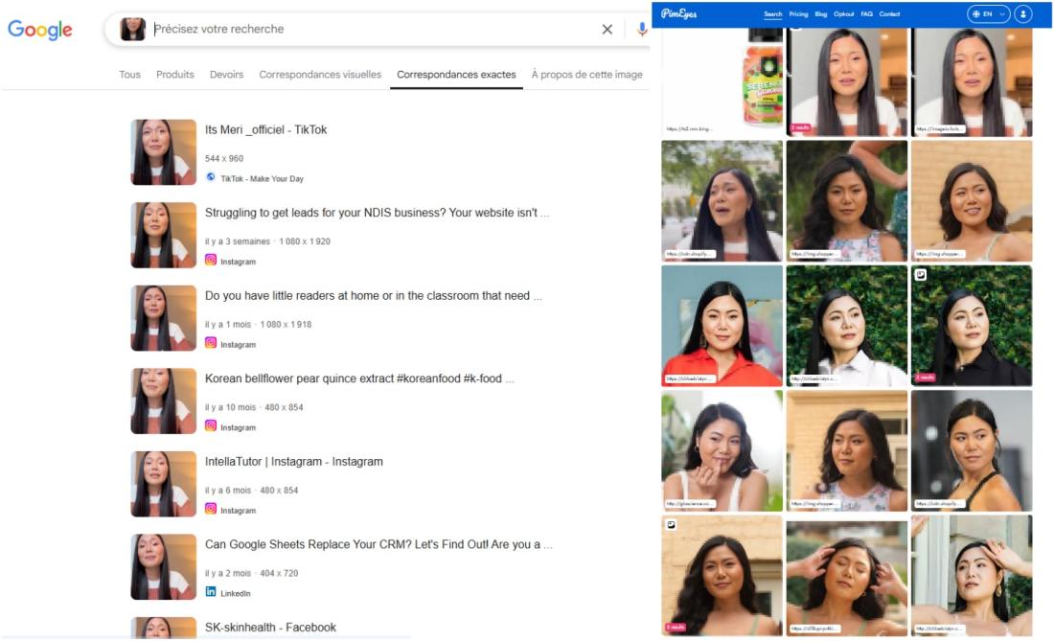Open the À propos de cette image tab
1054x641 pixels.
586,75
